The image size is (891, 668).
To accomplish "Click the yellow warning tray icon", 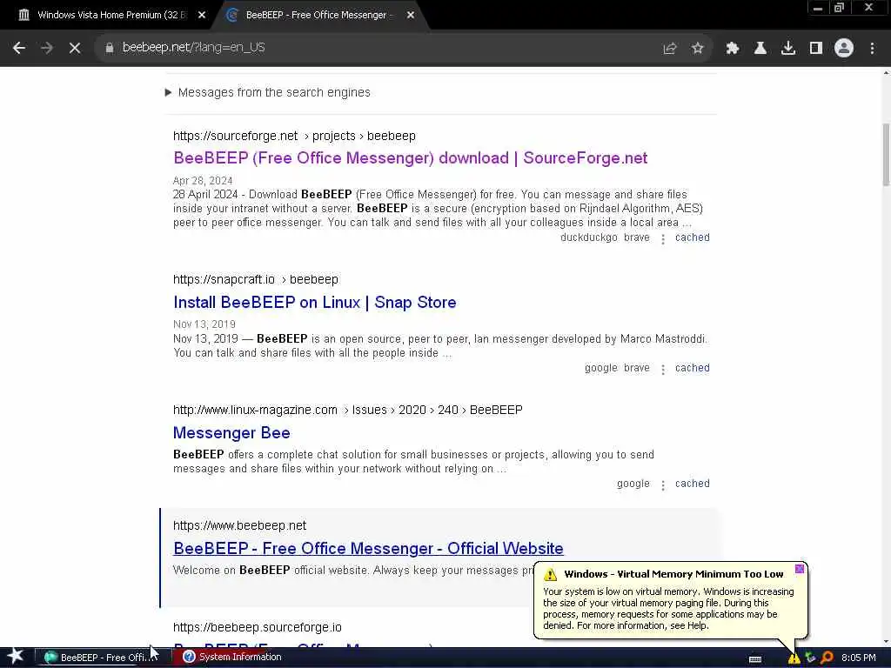I will pyautogui.click(x=794, y=658).
